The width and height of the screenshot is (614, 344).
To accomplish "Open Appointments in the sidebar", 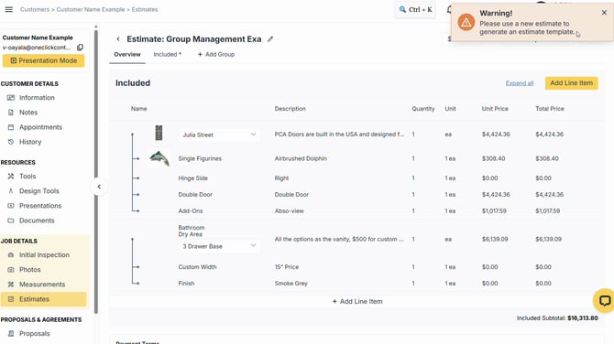I will point(40,127).
